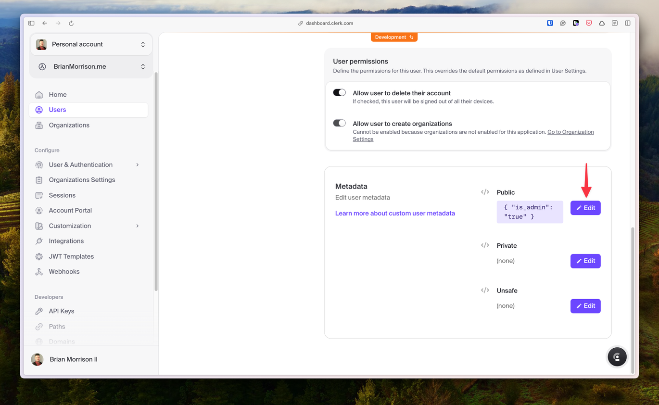Viewport: 659px width, 405px height.
Task: Open the Personal account switcher dropdown
Action: pyautogui.click(x=91, y=44)
